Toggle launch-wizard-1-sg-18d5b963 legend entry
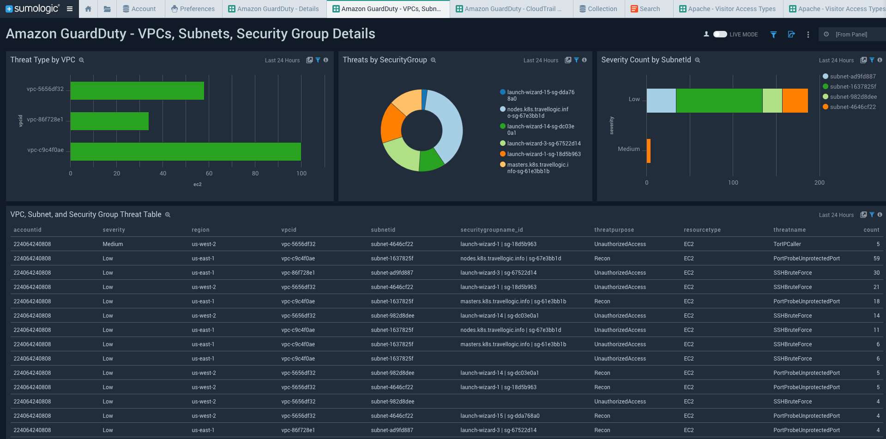The image size is (886, 439). click(x=541, y=154)
